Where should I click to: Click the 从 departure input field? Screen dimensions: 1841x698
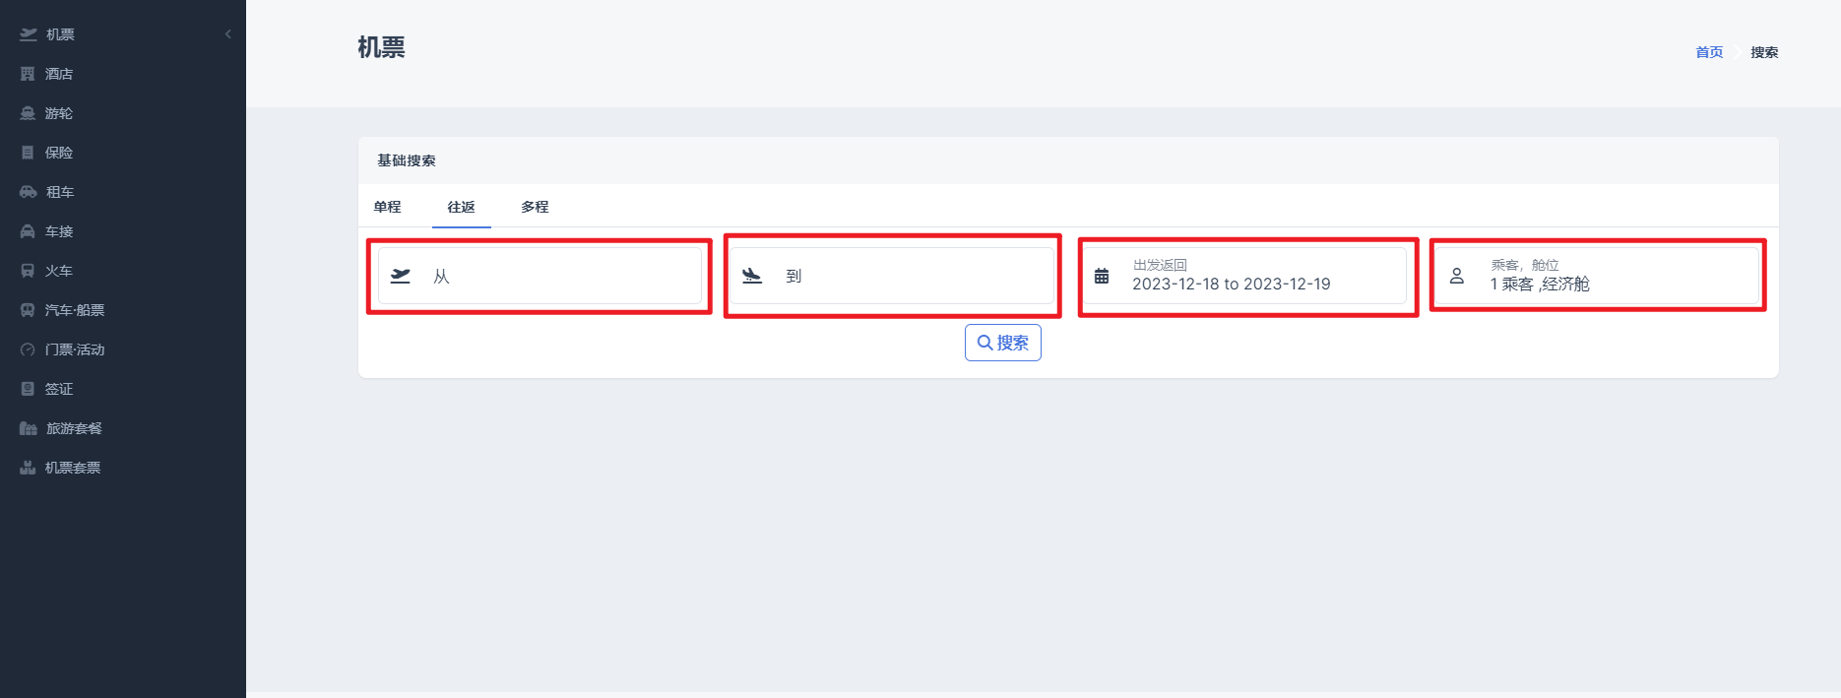tap(540, 276)
